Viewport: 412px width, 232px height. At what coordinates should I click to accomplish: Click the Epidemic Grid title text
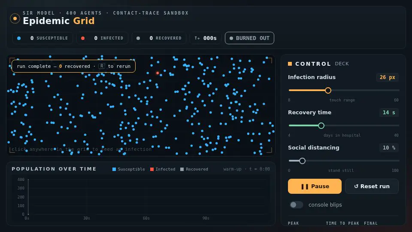click(x=59, y=21)
